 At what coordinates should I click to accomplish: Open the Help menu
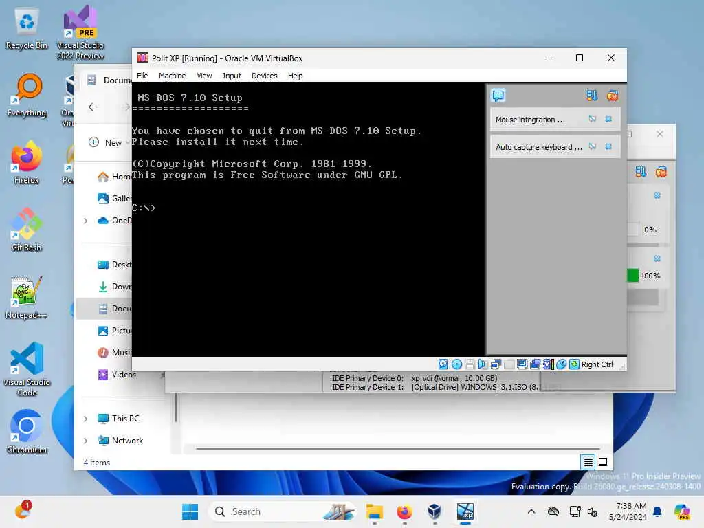(295, 76)
